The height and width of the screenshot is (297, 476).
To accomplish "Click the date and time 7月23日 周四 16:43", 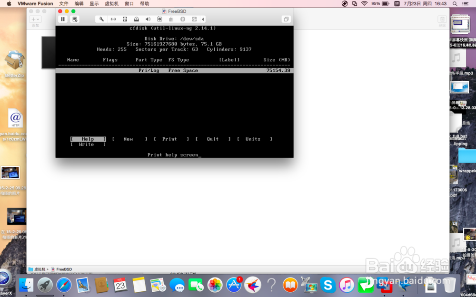I will 425,4.
